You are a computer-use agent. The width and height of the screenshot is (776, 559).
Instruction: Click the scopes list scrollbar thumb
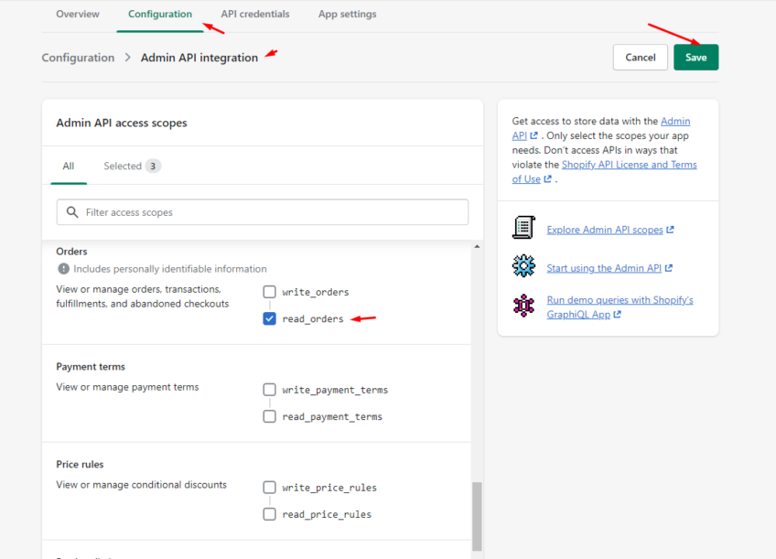(x=477, y=516)
